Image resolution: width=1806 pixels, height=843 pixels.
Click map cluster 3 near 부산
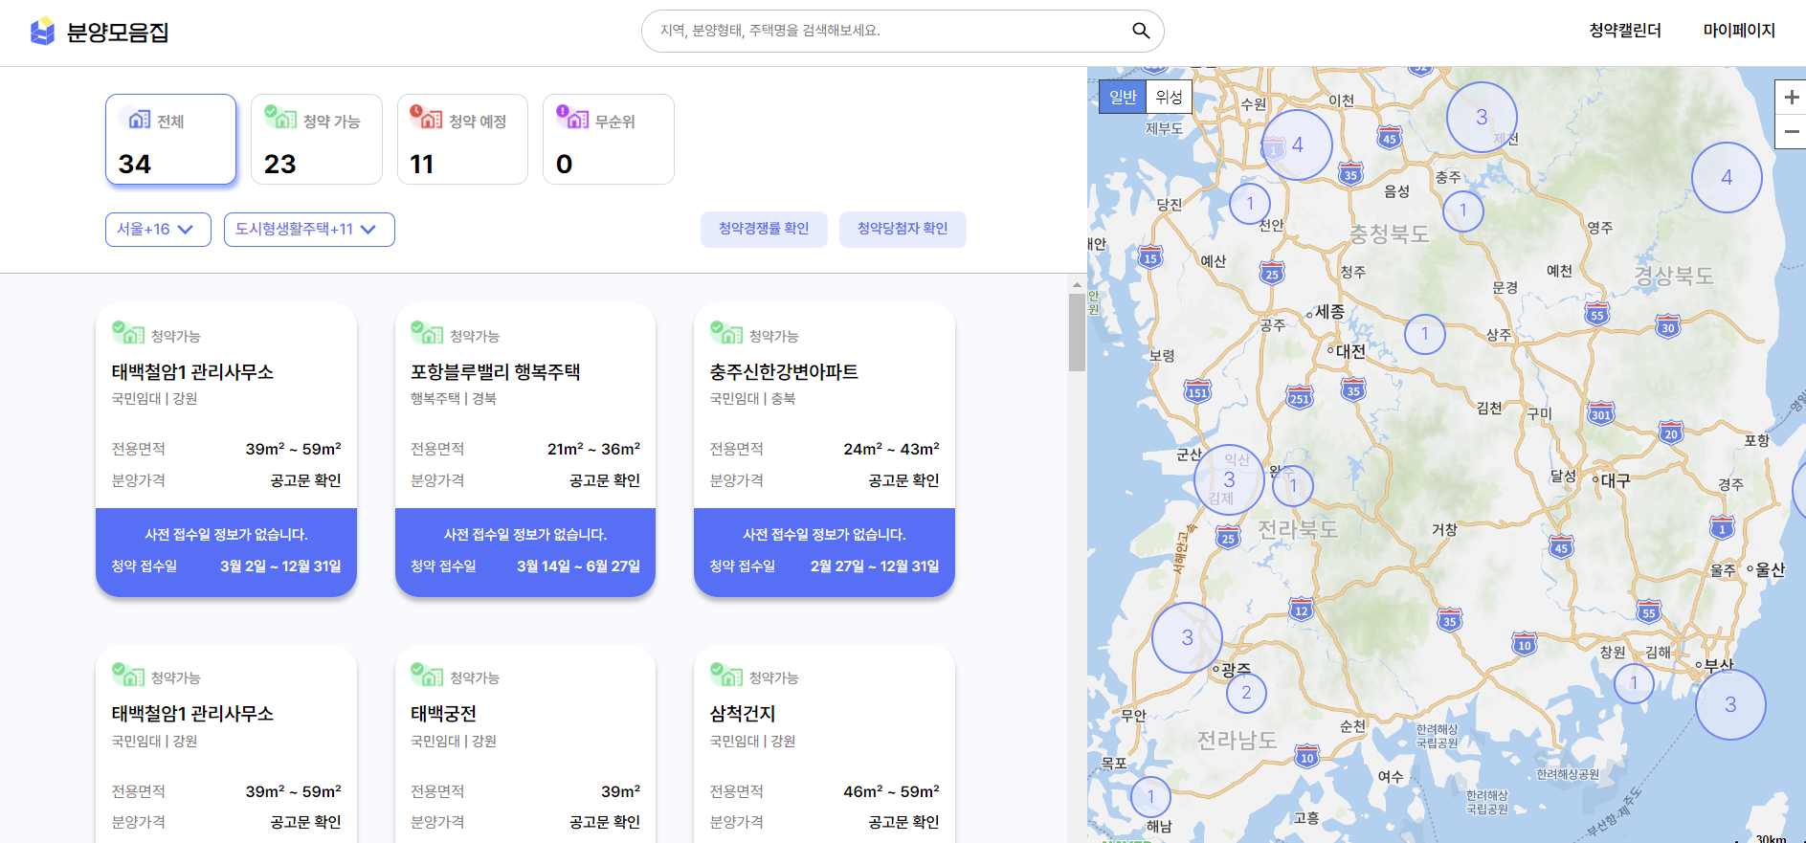click(1730, 704)
